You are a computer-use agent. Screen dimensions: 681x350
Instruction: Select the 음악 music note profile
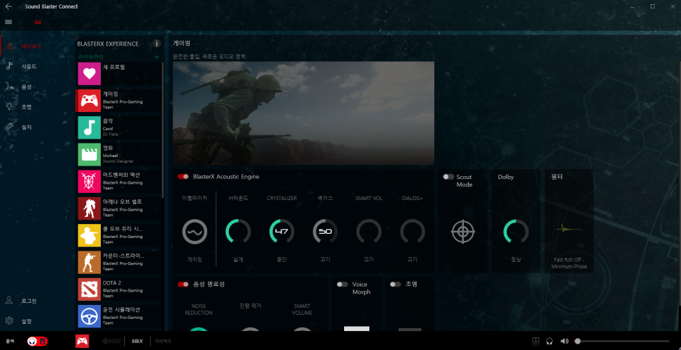tap(119, 127)
